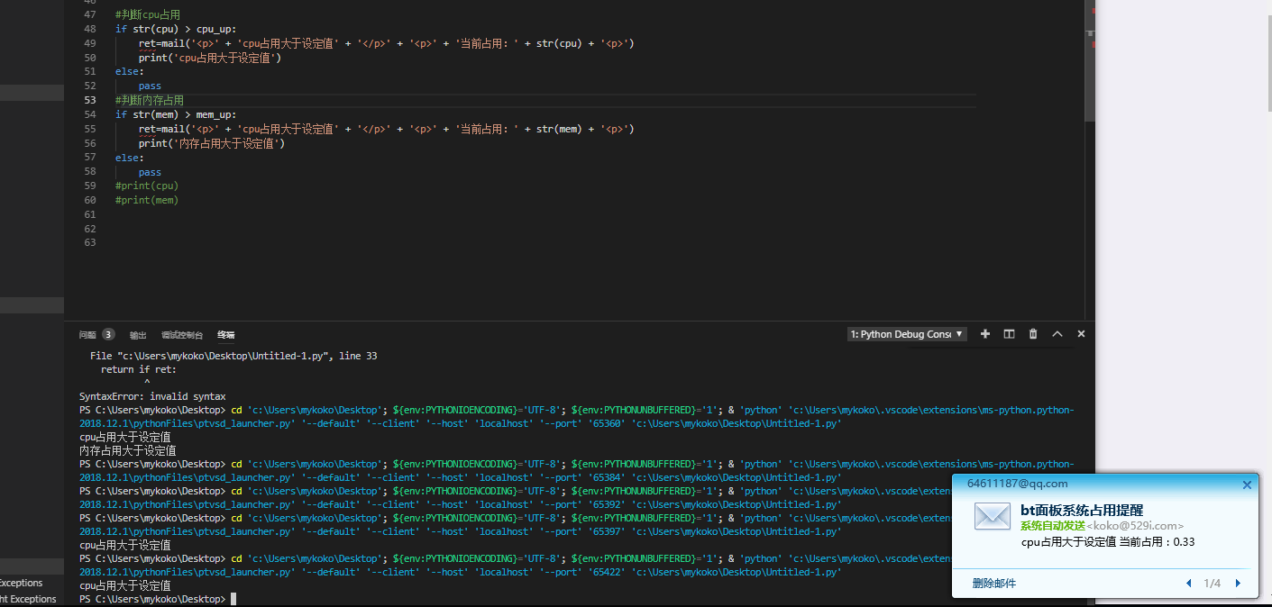The width and height of the screenshot is (1272, 607).
Task: Close the terminal panel
Action: click(1081, 334)
